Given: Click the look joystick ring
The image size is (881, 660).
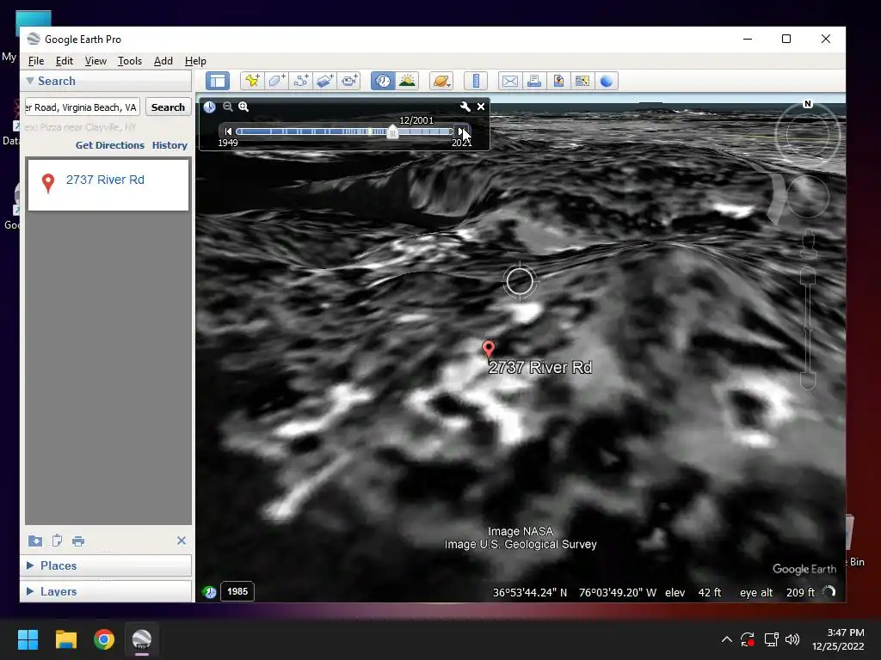Looking at the screenshot, I should pyautogui.click(x=807, y=135).
